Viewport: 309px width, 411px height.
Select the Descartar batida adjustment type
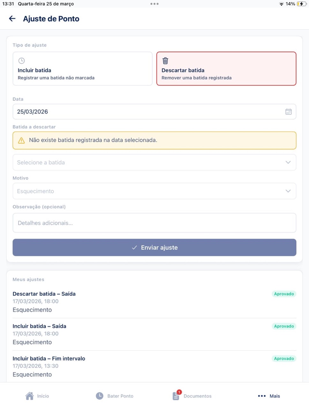pos(226,68)
